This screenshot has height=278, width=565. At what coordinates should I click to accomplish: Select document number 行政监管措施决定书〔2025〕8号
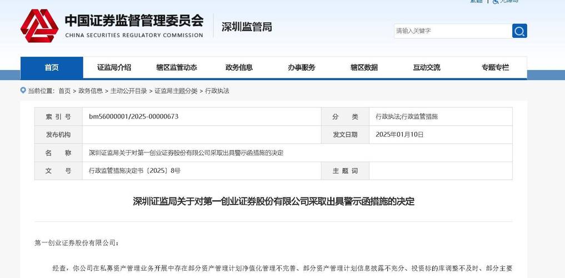[x=135, y=171]
